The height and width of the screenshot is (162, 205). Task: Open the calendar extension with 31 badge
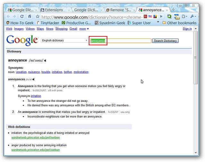(176, 17)
